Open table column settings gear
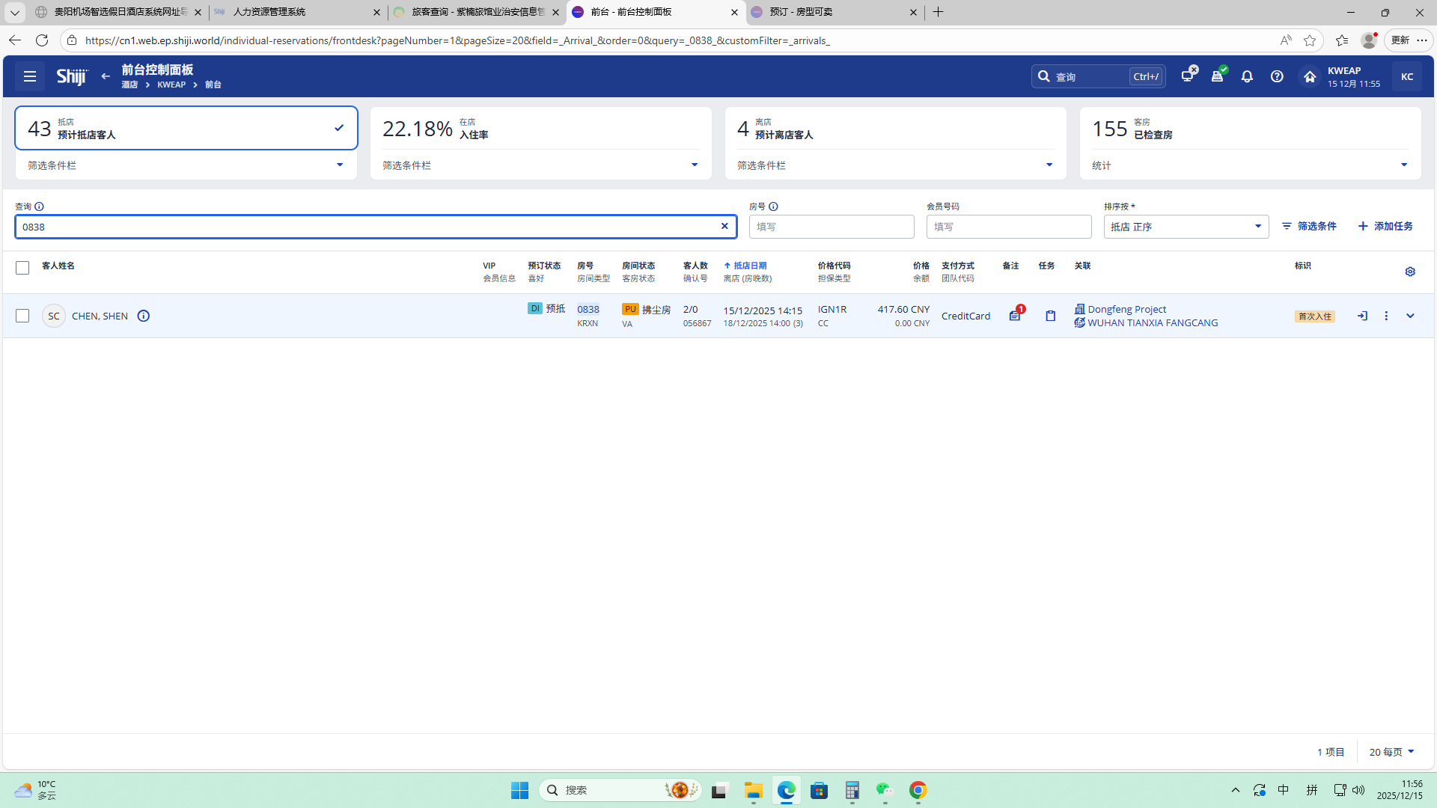Screen dimensions: 1437x808 tap(1410, 272)
